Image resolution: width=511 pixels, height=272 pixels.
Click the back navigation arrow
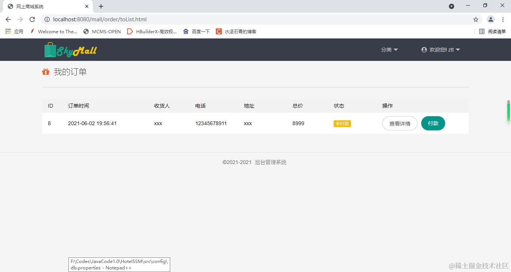click(7, 19)
